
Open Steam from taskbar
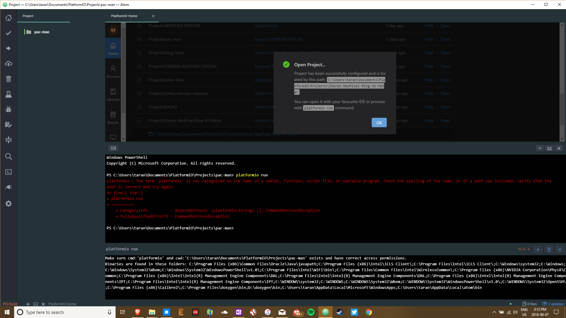coord(340,312)
